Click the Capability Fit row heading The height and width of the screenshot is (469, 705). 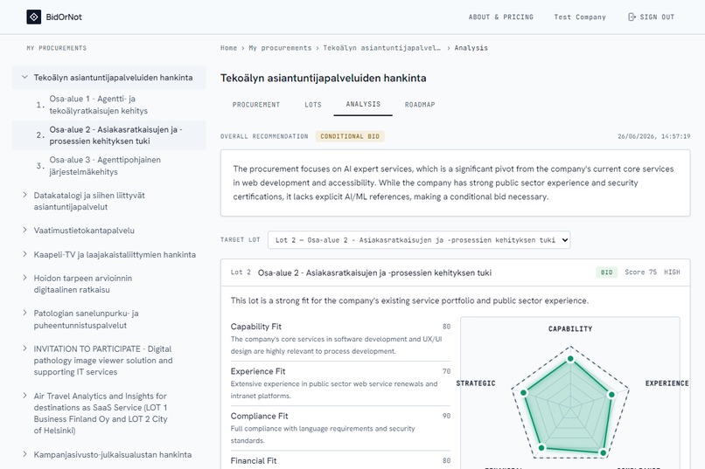pyautogui.click(x=255, y=327)
